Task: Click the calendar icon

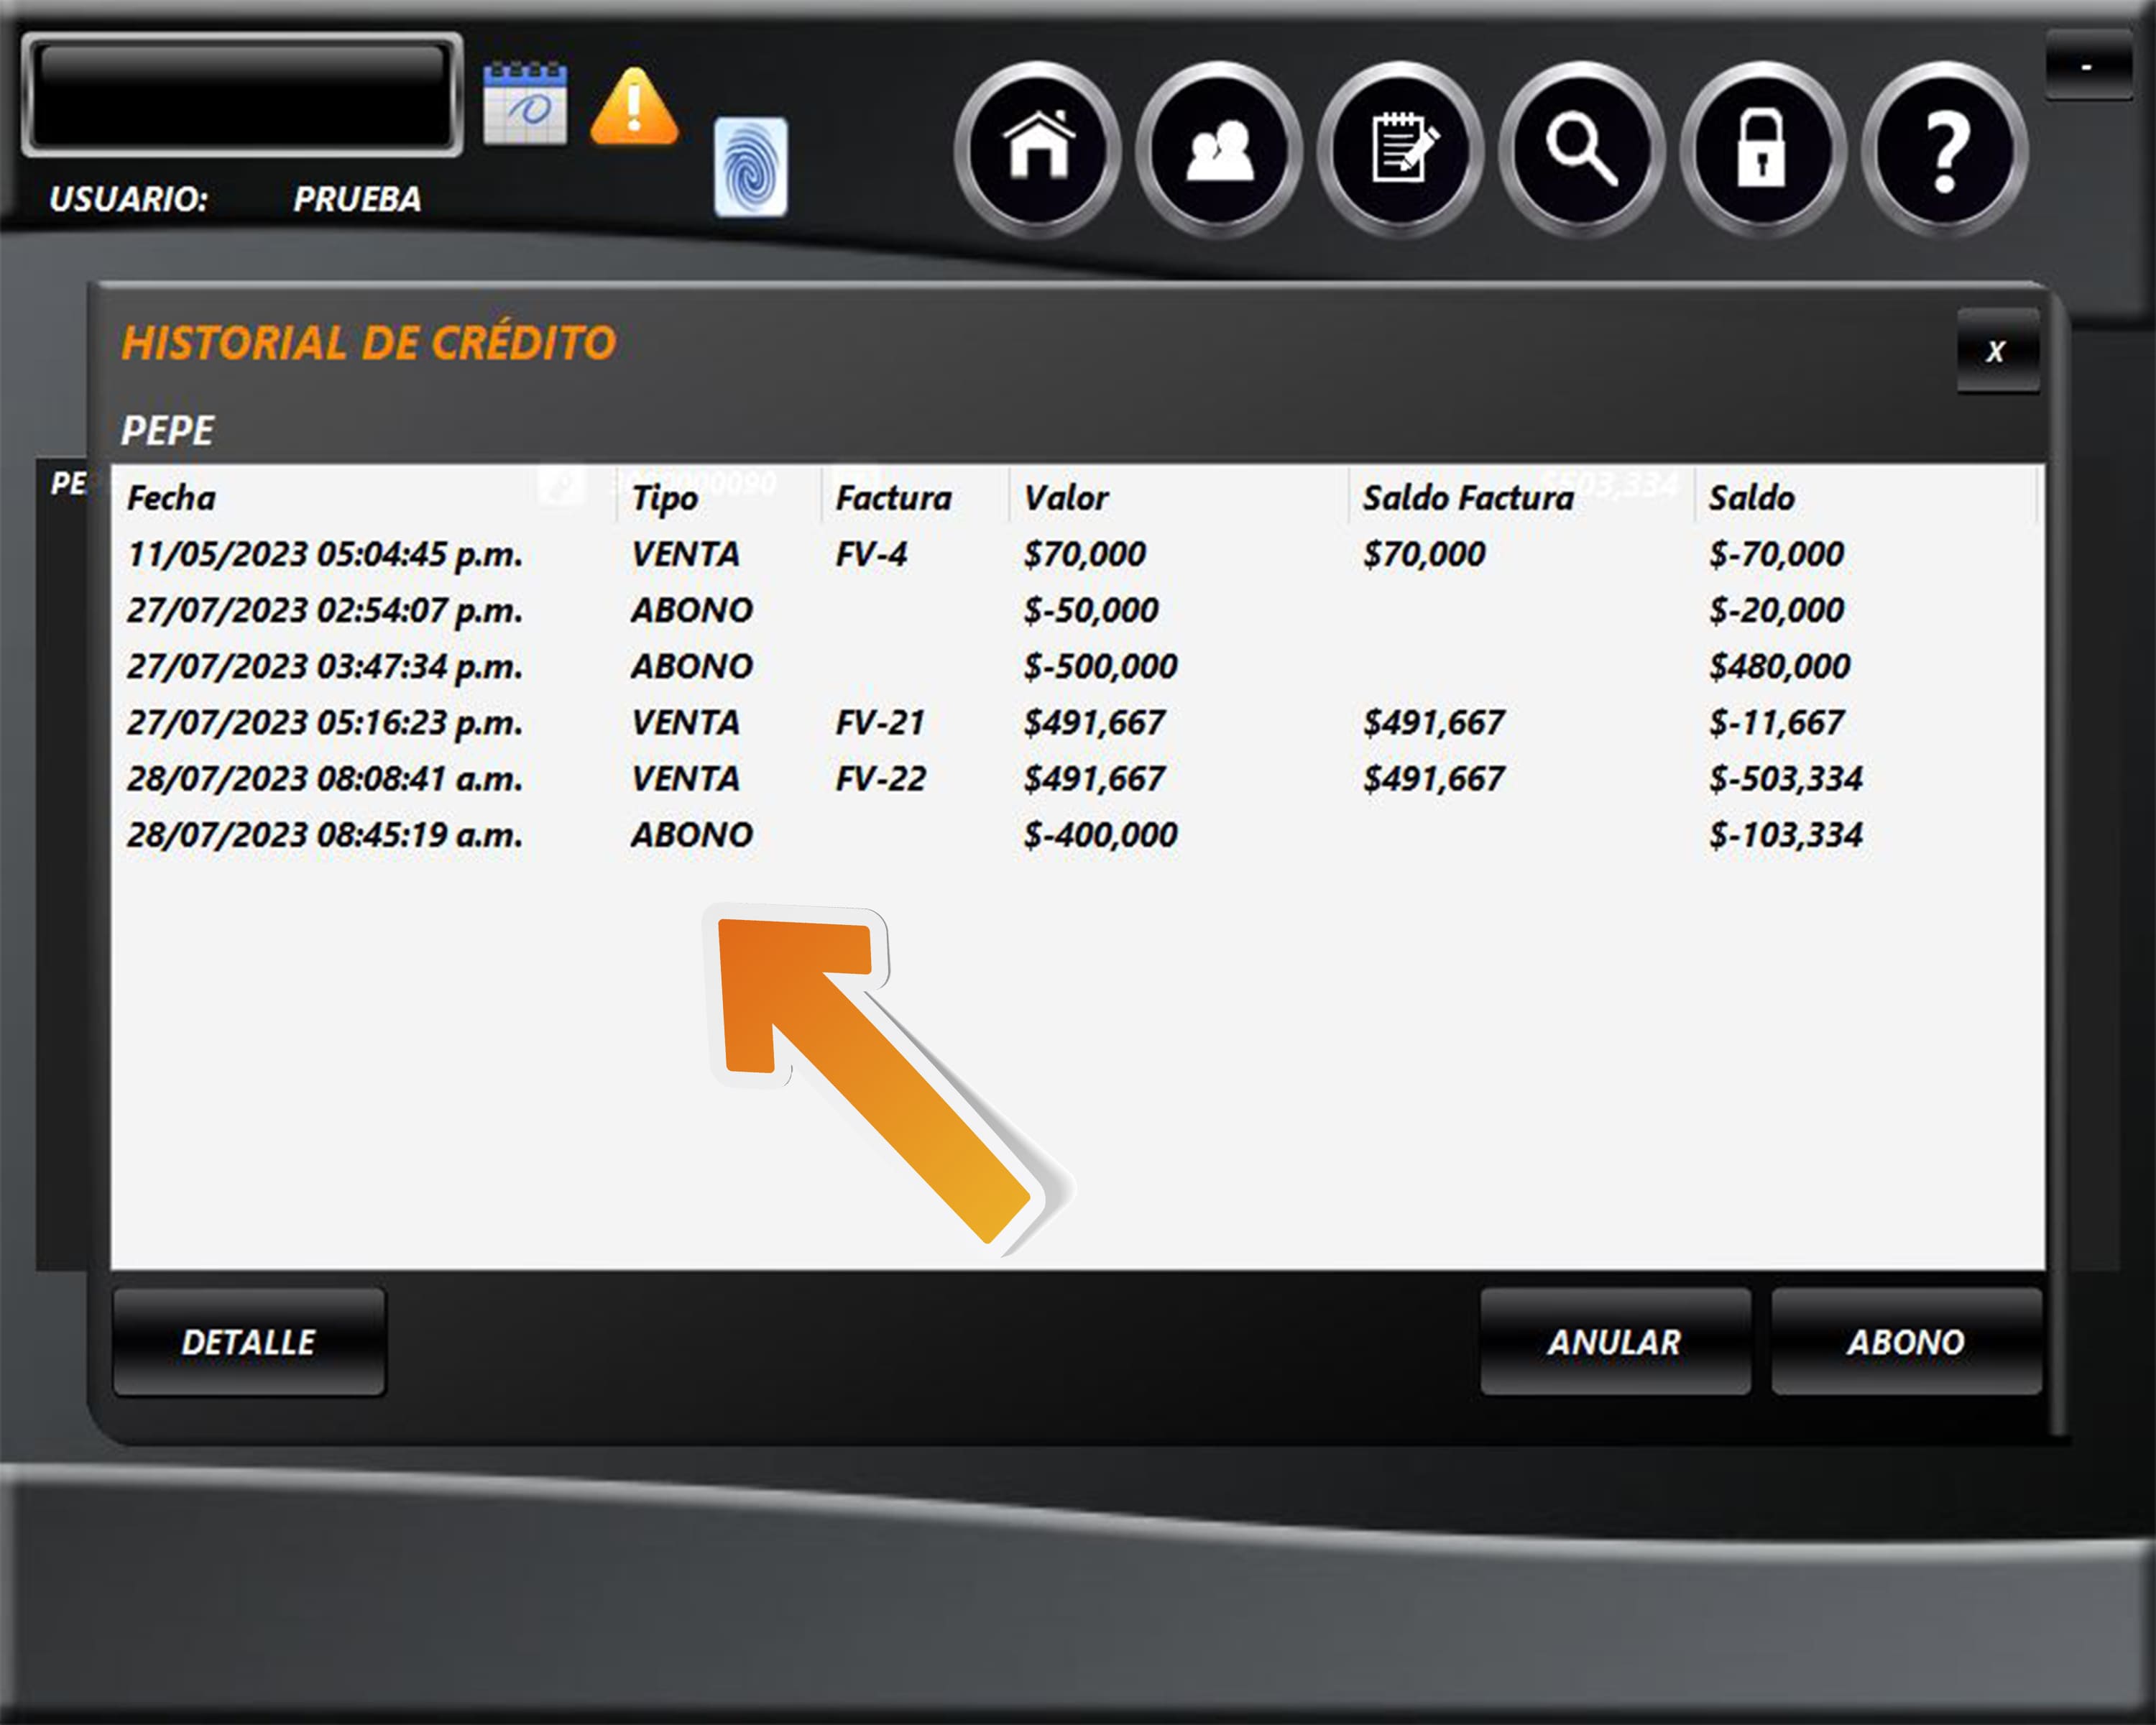Action: tap(525, 104)
